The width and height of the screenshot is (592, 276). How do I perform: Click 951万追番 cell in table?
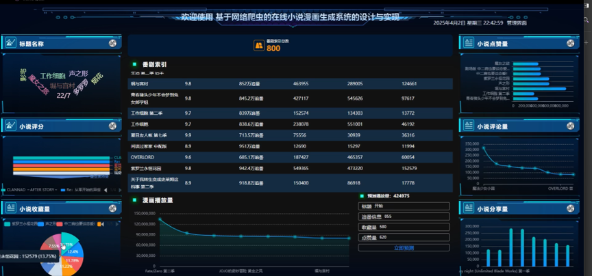tap(249, 146)
